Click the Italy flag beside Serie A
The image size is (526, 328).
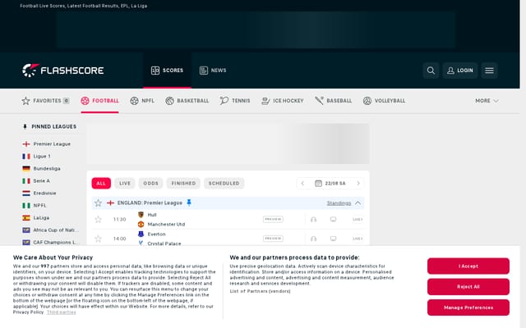coord(26,180)
